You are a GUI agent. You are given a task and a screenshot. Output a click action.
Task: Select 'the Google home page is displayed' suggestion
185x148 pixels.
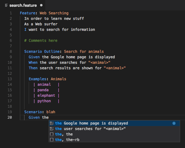click(92, 123)
